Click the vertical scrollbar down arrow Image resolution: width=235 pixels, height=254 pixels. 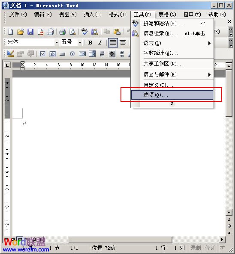click(229, 213)
